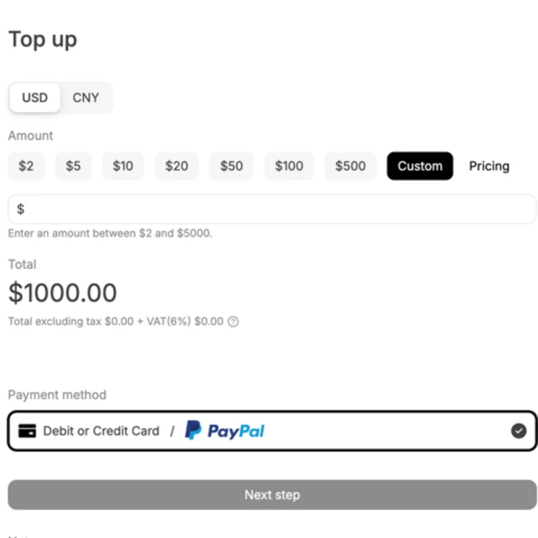Click the dollar sign prefix in amount box
The width and height of the screenshot is (538, 538).
[x=21, y=209]
